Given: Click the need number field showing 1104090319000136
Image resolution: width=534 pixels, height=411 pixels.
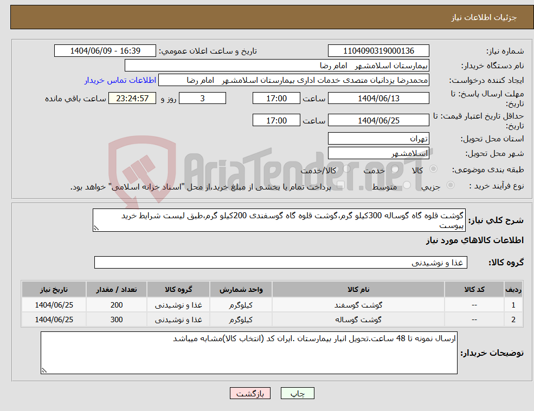Looking at the screenshot, I should pos(378,50).
